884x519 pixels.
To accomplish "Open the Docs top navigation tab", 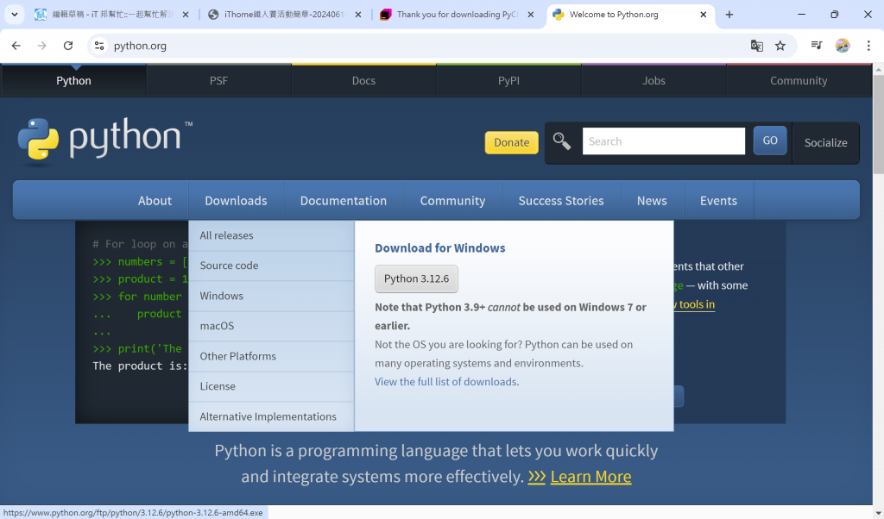I will [x=363, y=80].
